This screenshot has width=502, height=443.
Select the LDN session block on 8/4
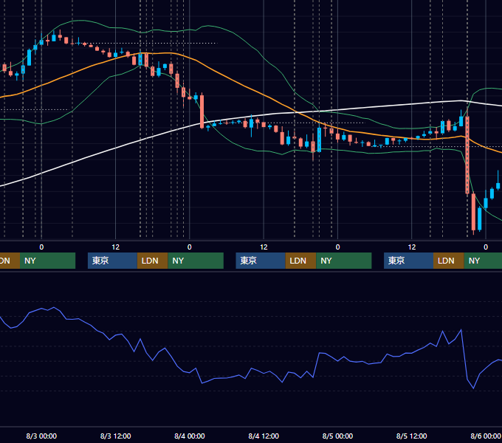tap(300, 261)
